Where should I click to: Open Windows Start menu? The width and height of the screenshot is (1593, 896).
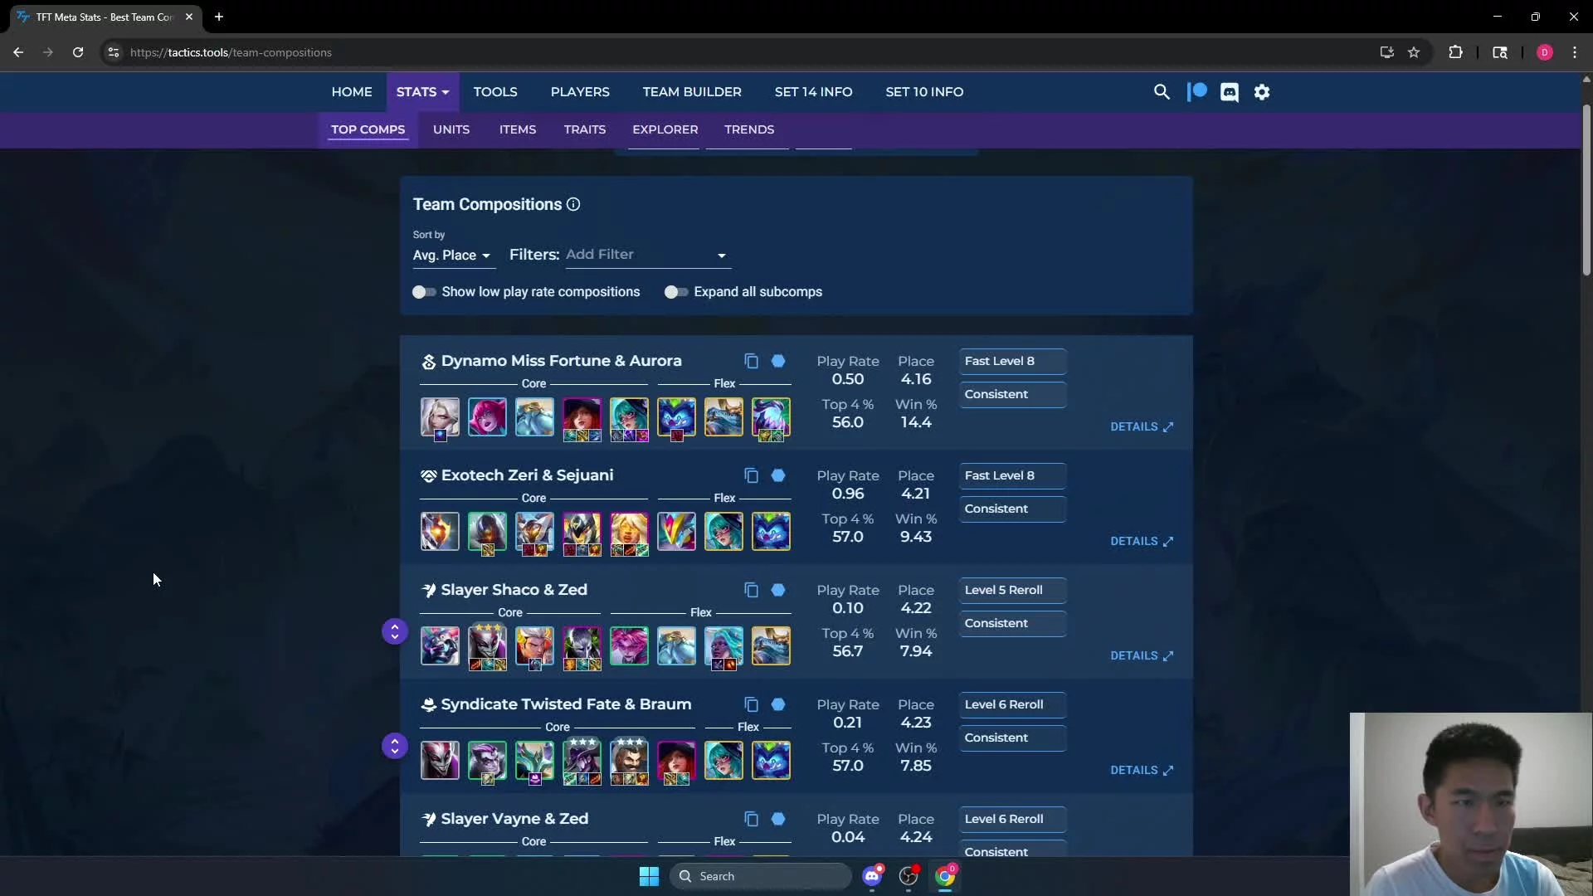pyautogui.click(x=649, y=876)
